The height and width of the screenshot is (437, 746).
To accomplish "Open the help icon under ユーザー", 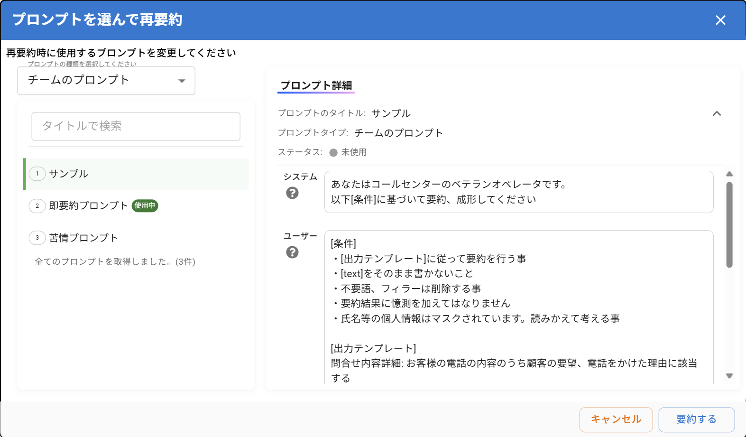I will click(x=292, y=252).
